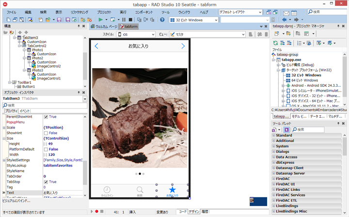The height and width of the screenshot is (217, 349).
Task: Expand the Android target platform node
Action: (x=283, y=86)
